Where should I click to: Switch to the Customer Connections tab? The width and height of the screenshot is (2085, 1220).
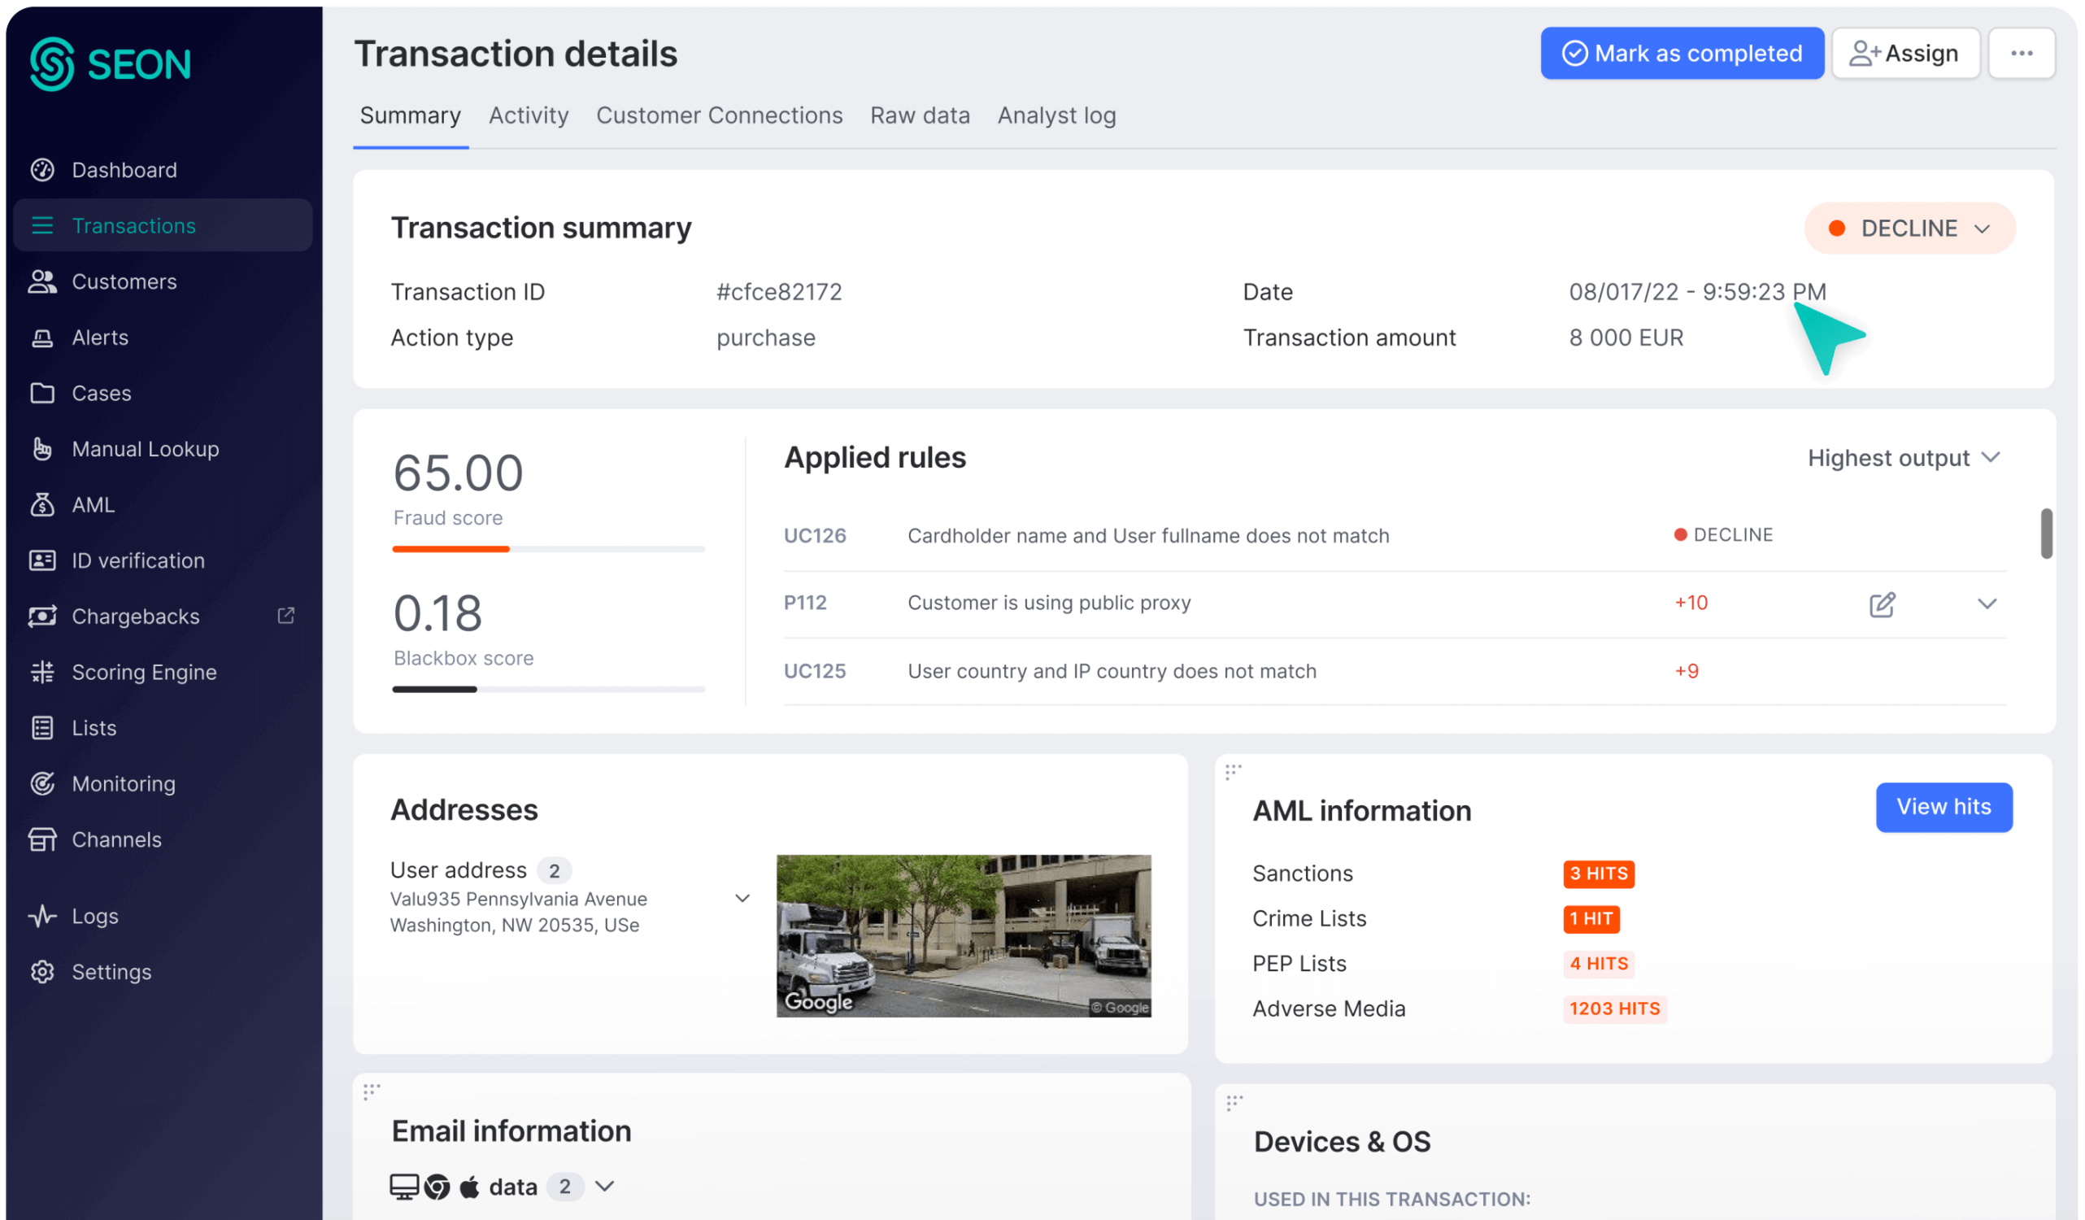[719, 115]
